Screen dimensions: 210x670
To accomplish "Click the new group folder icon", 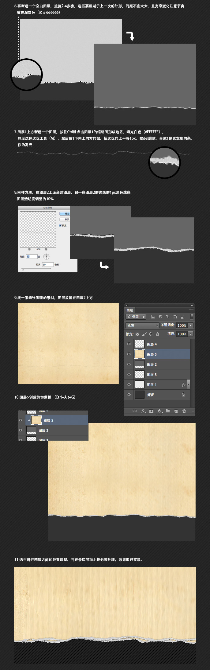I will pos(168,411).
